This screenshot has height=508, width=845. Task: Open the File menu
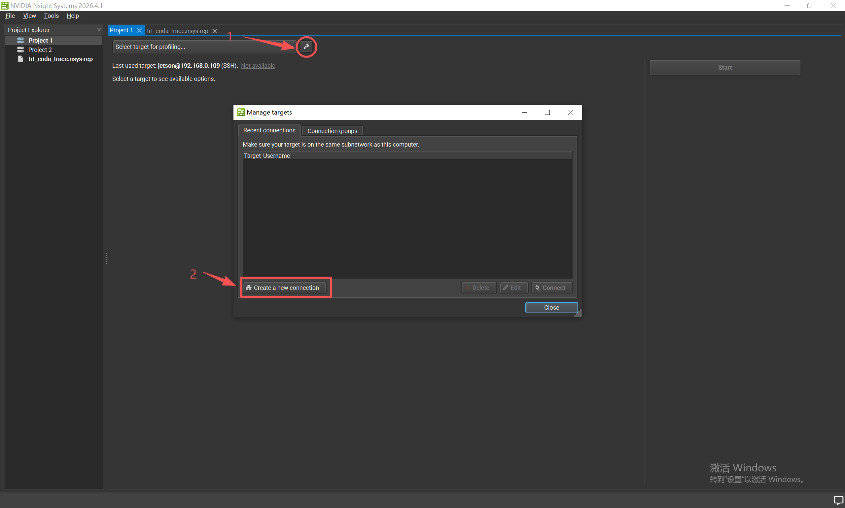10,16
